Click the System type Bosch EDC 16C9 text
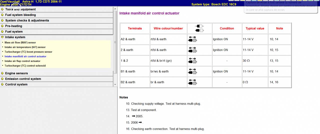Screen dimensions: 320x134 click(214, 4)
